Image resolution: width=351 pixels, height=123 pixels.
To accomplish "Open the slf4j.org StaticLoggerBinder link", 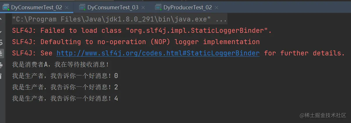I will pyautogui.click(x=158, y=53).
